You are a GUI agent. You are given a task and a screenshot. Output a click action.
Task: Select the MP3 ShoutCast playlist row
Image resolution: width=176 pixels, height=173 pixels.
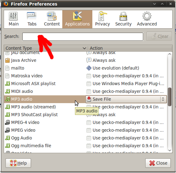(x=86, y=115)
